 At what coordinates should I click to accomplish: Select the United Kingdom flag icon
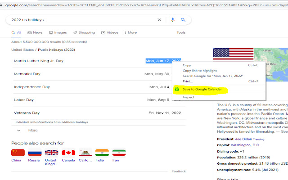(52, 153)
